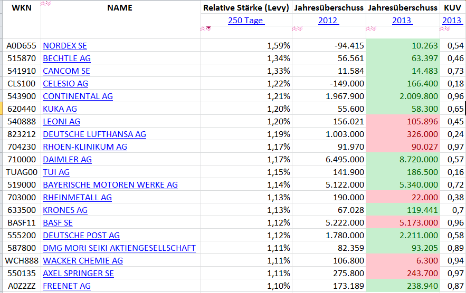Select WKN cell BASF11
Image resolution: width=466 pixels, height=293 pixels.
pos(22,222)
